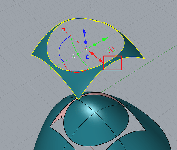177x150 pixels.
Task: Click the gumball origin point
Action: [x=87, y=49]
